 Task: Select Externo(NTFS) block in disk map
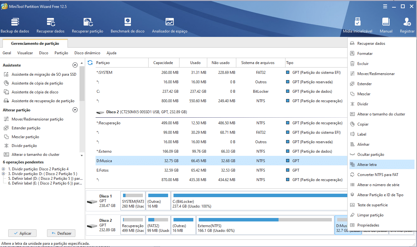pyautogui.click(x=265, y=225)
